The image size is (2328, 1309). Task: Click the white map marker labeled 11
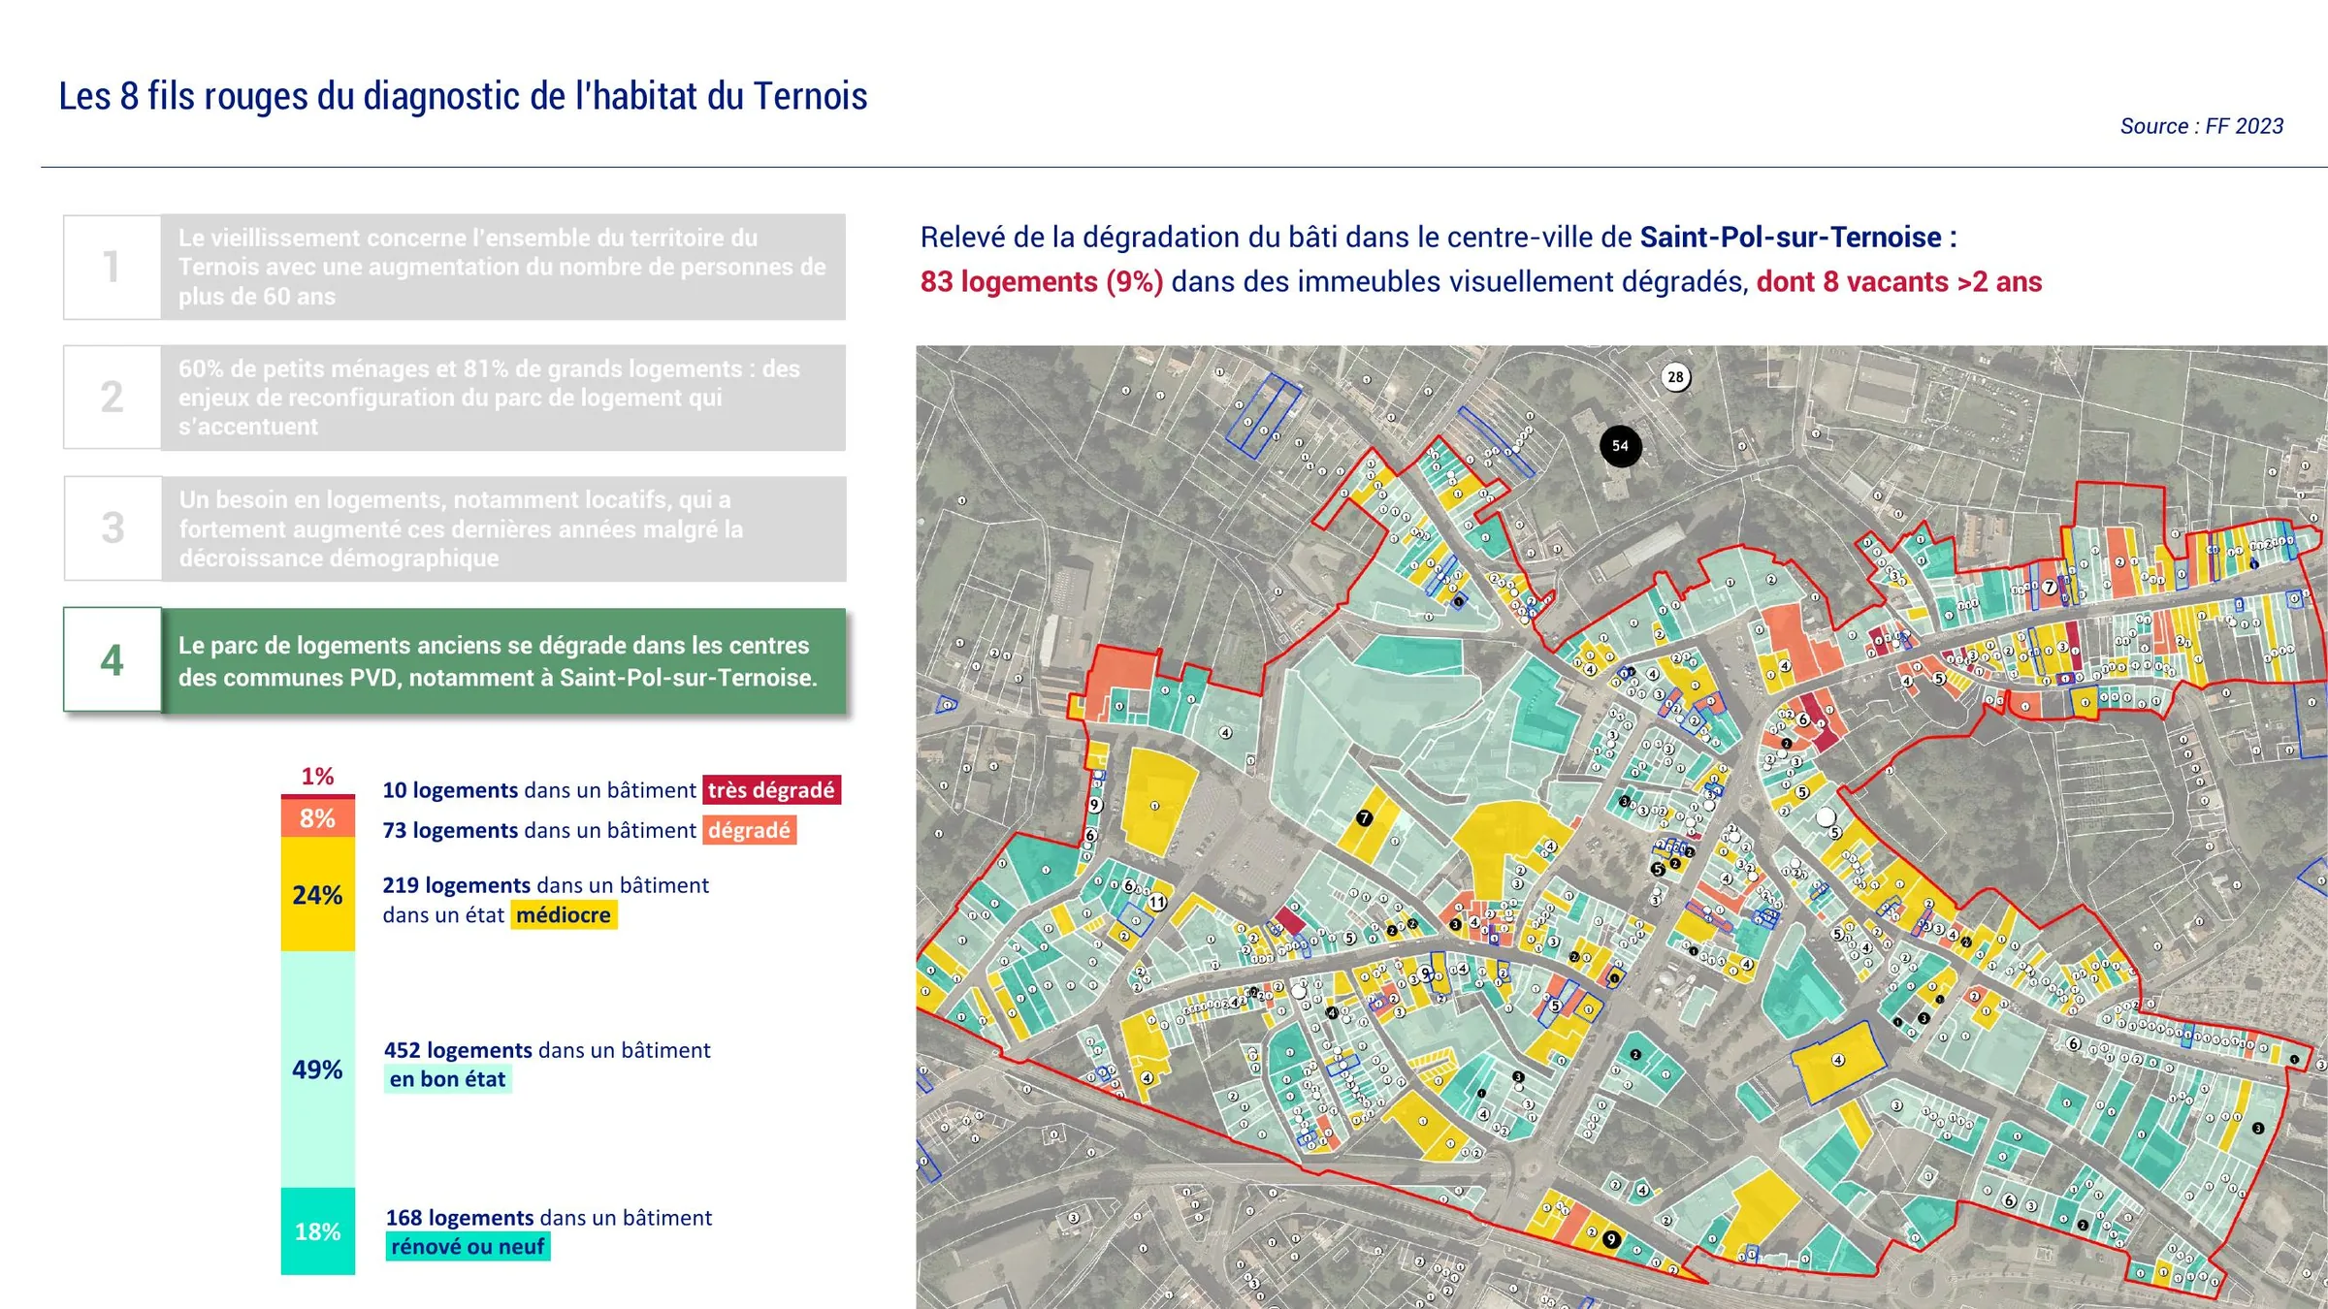coord(1157,902)
